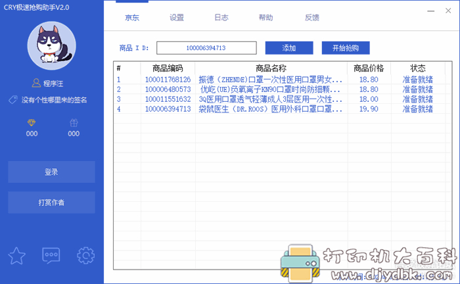Click the 登录 button

click(x=51, y=172)
